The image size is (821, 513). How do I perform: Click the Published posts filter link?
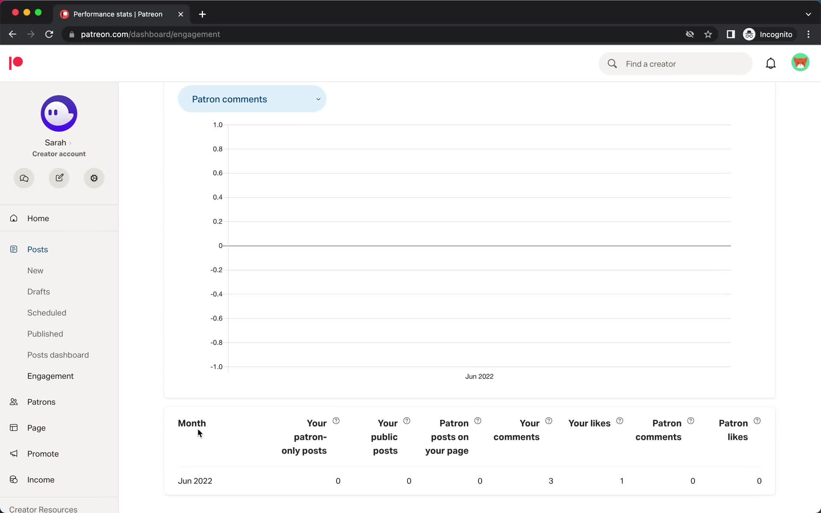pyautogui.click(x=45, y=333)
